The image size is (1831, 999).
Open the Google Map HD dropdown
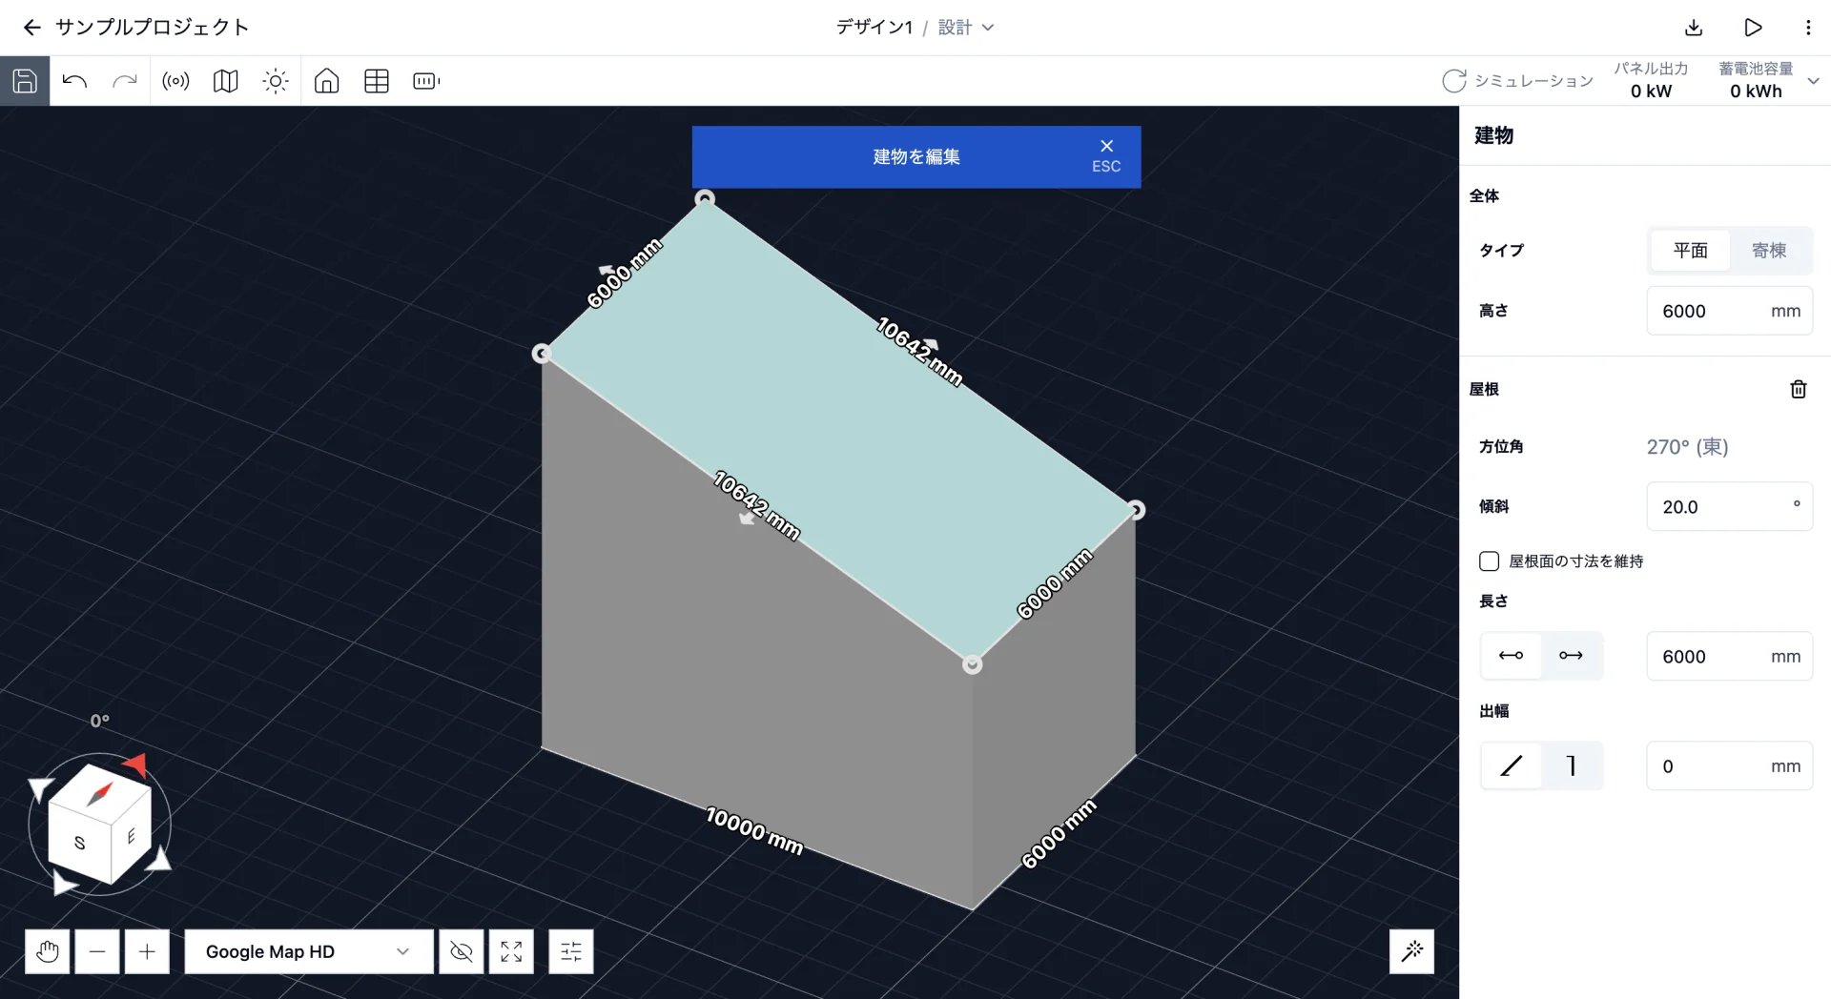click(x=308, y=951)
